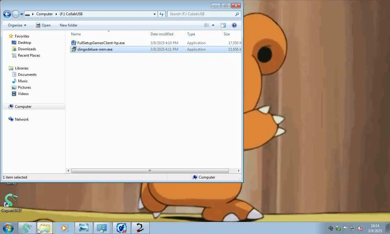Go back with the Explorer back arrow
This screenshot has width=390, height=234.
(7, 14)
